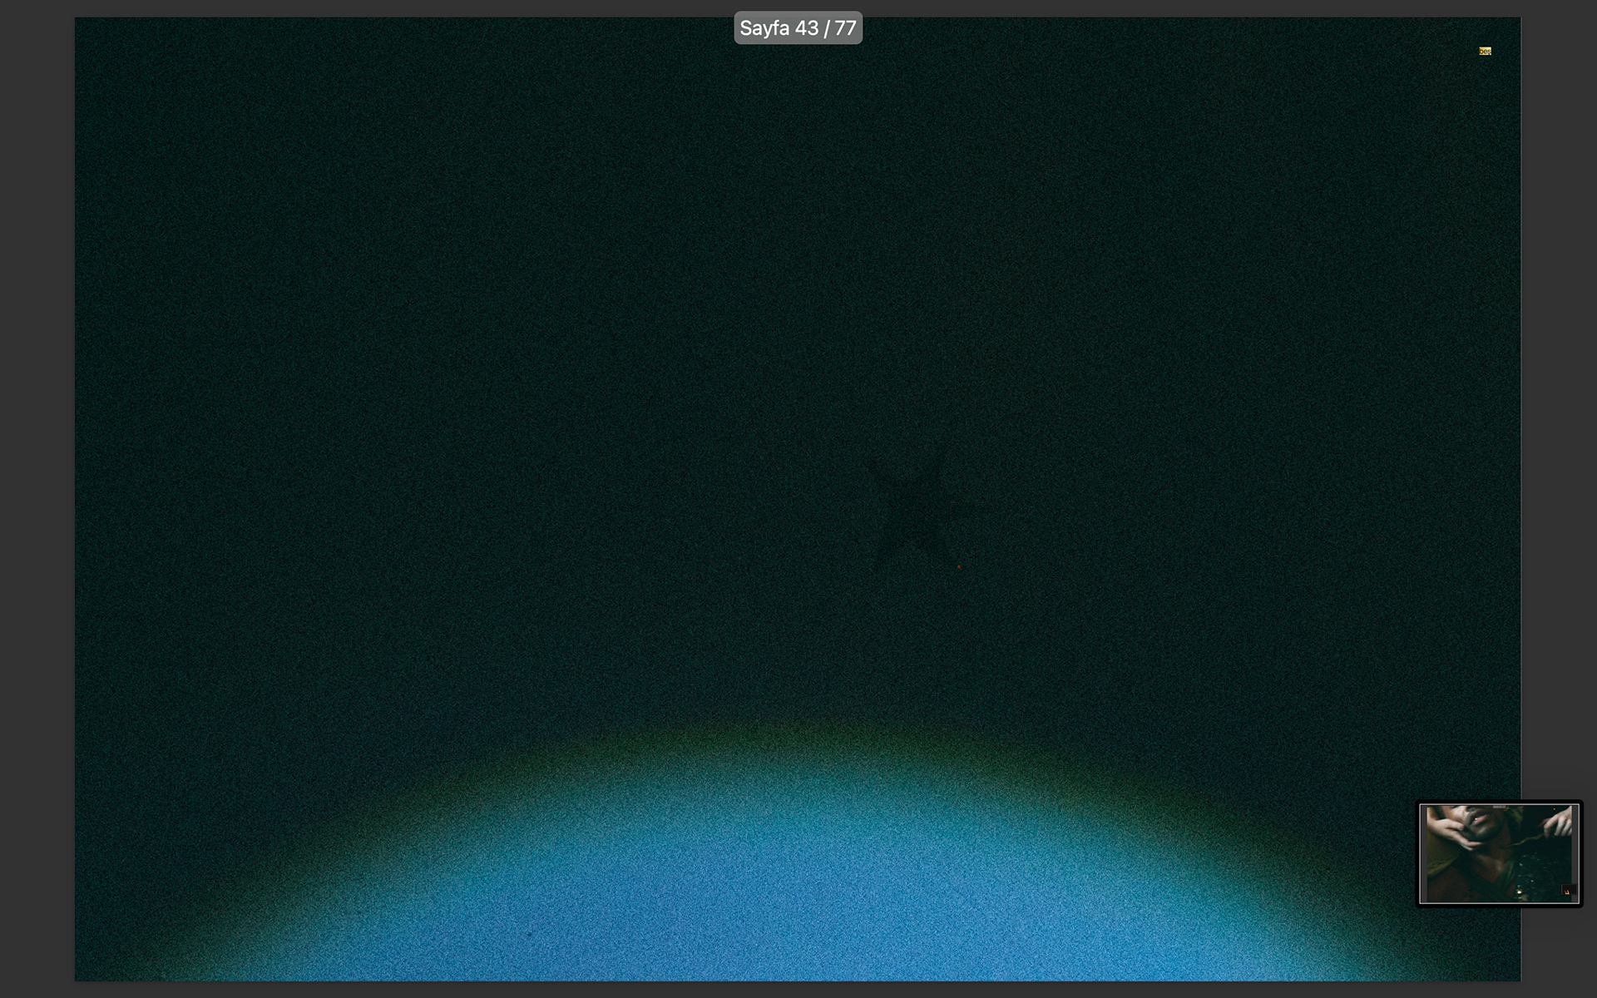Image resolution: width=1597 pixels, height=998 pixels.
Task: Click the Sayfa 43 / 77 page indicator
Action: (798, 28)
